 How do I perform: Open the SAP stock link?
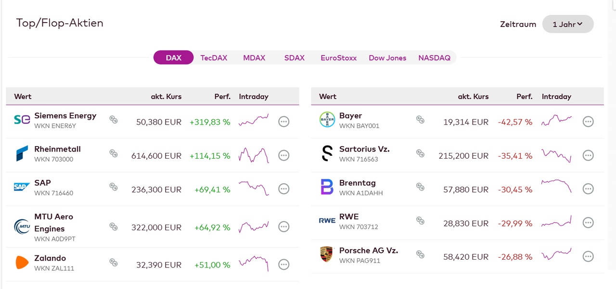[x=42, y=183]
